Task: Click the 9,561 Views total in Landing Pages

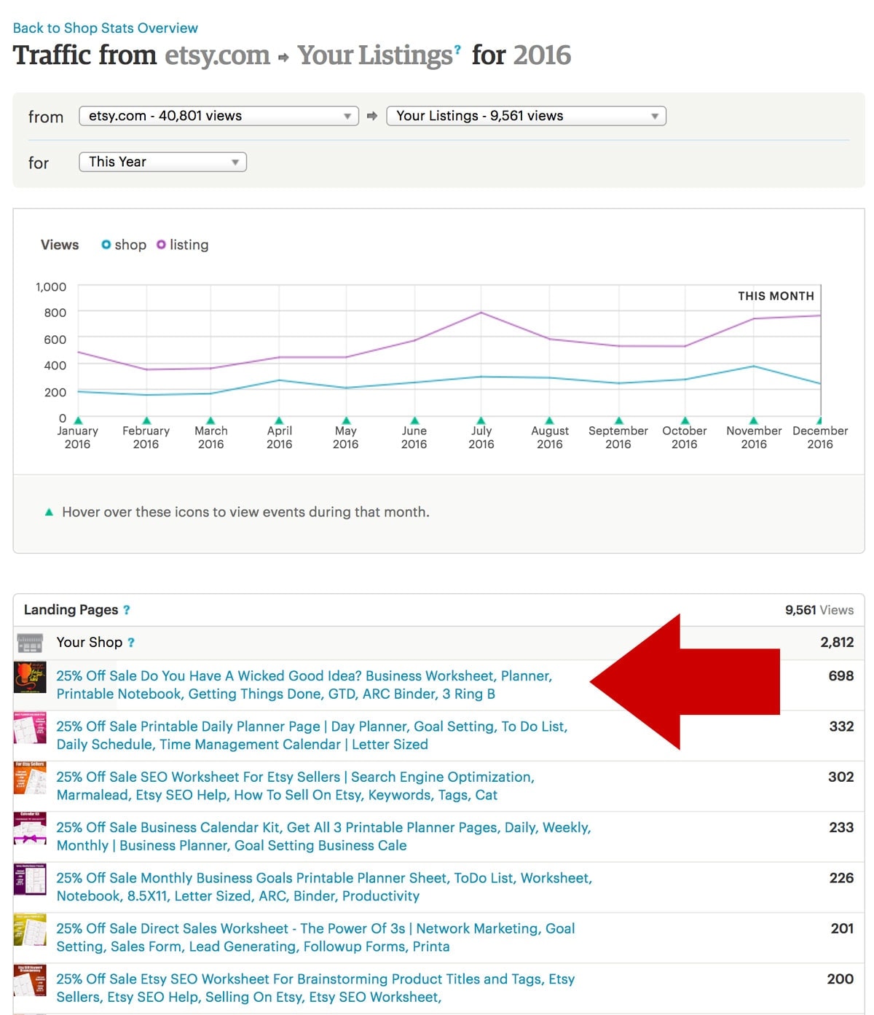Action: click(819, 610)
